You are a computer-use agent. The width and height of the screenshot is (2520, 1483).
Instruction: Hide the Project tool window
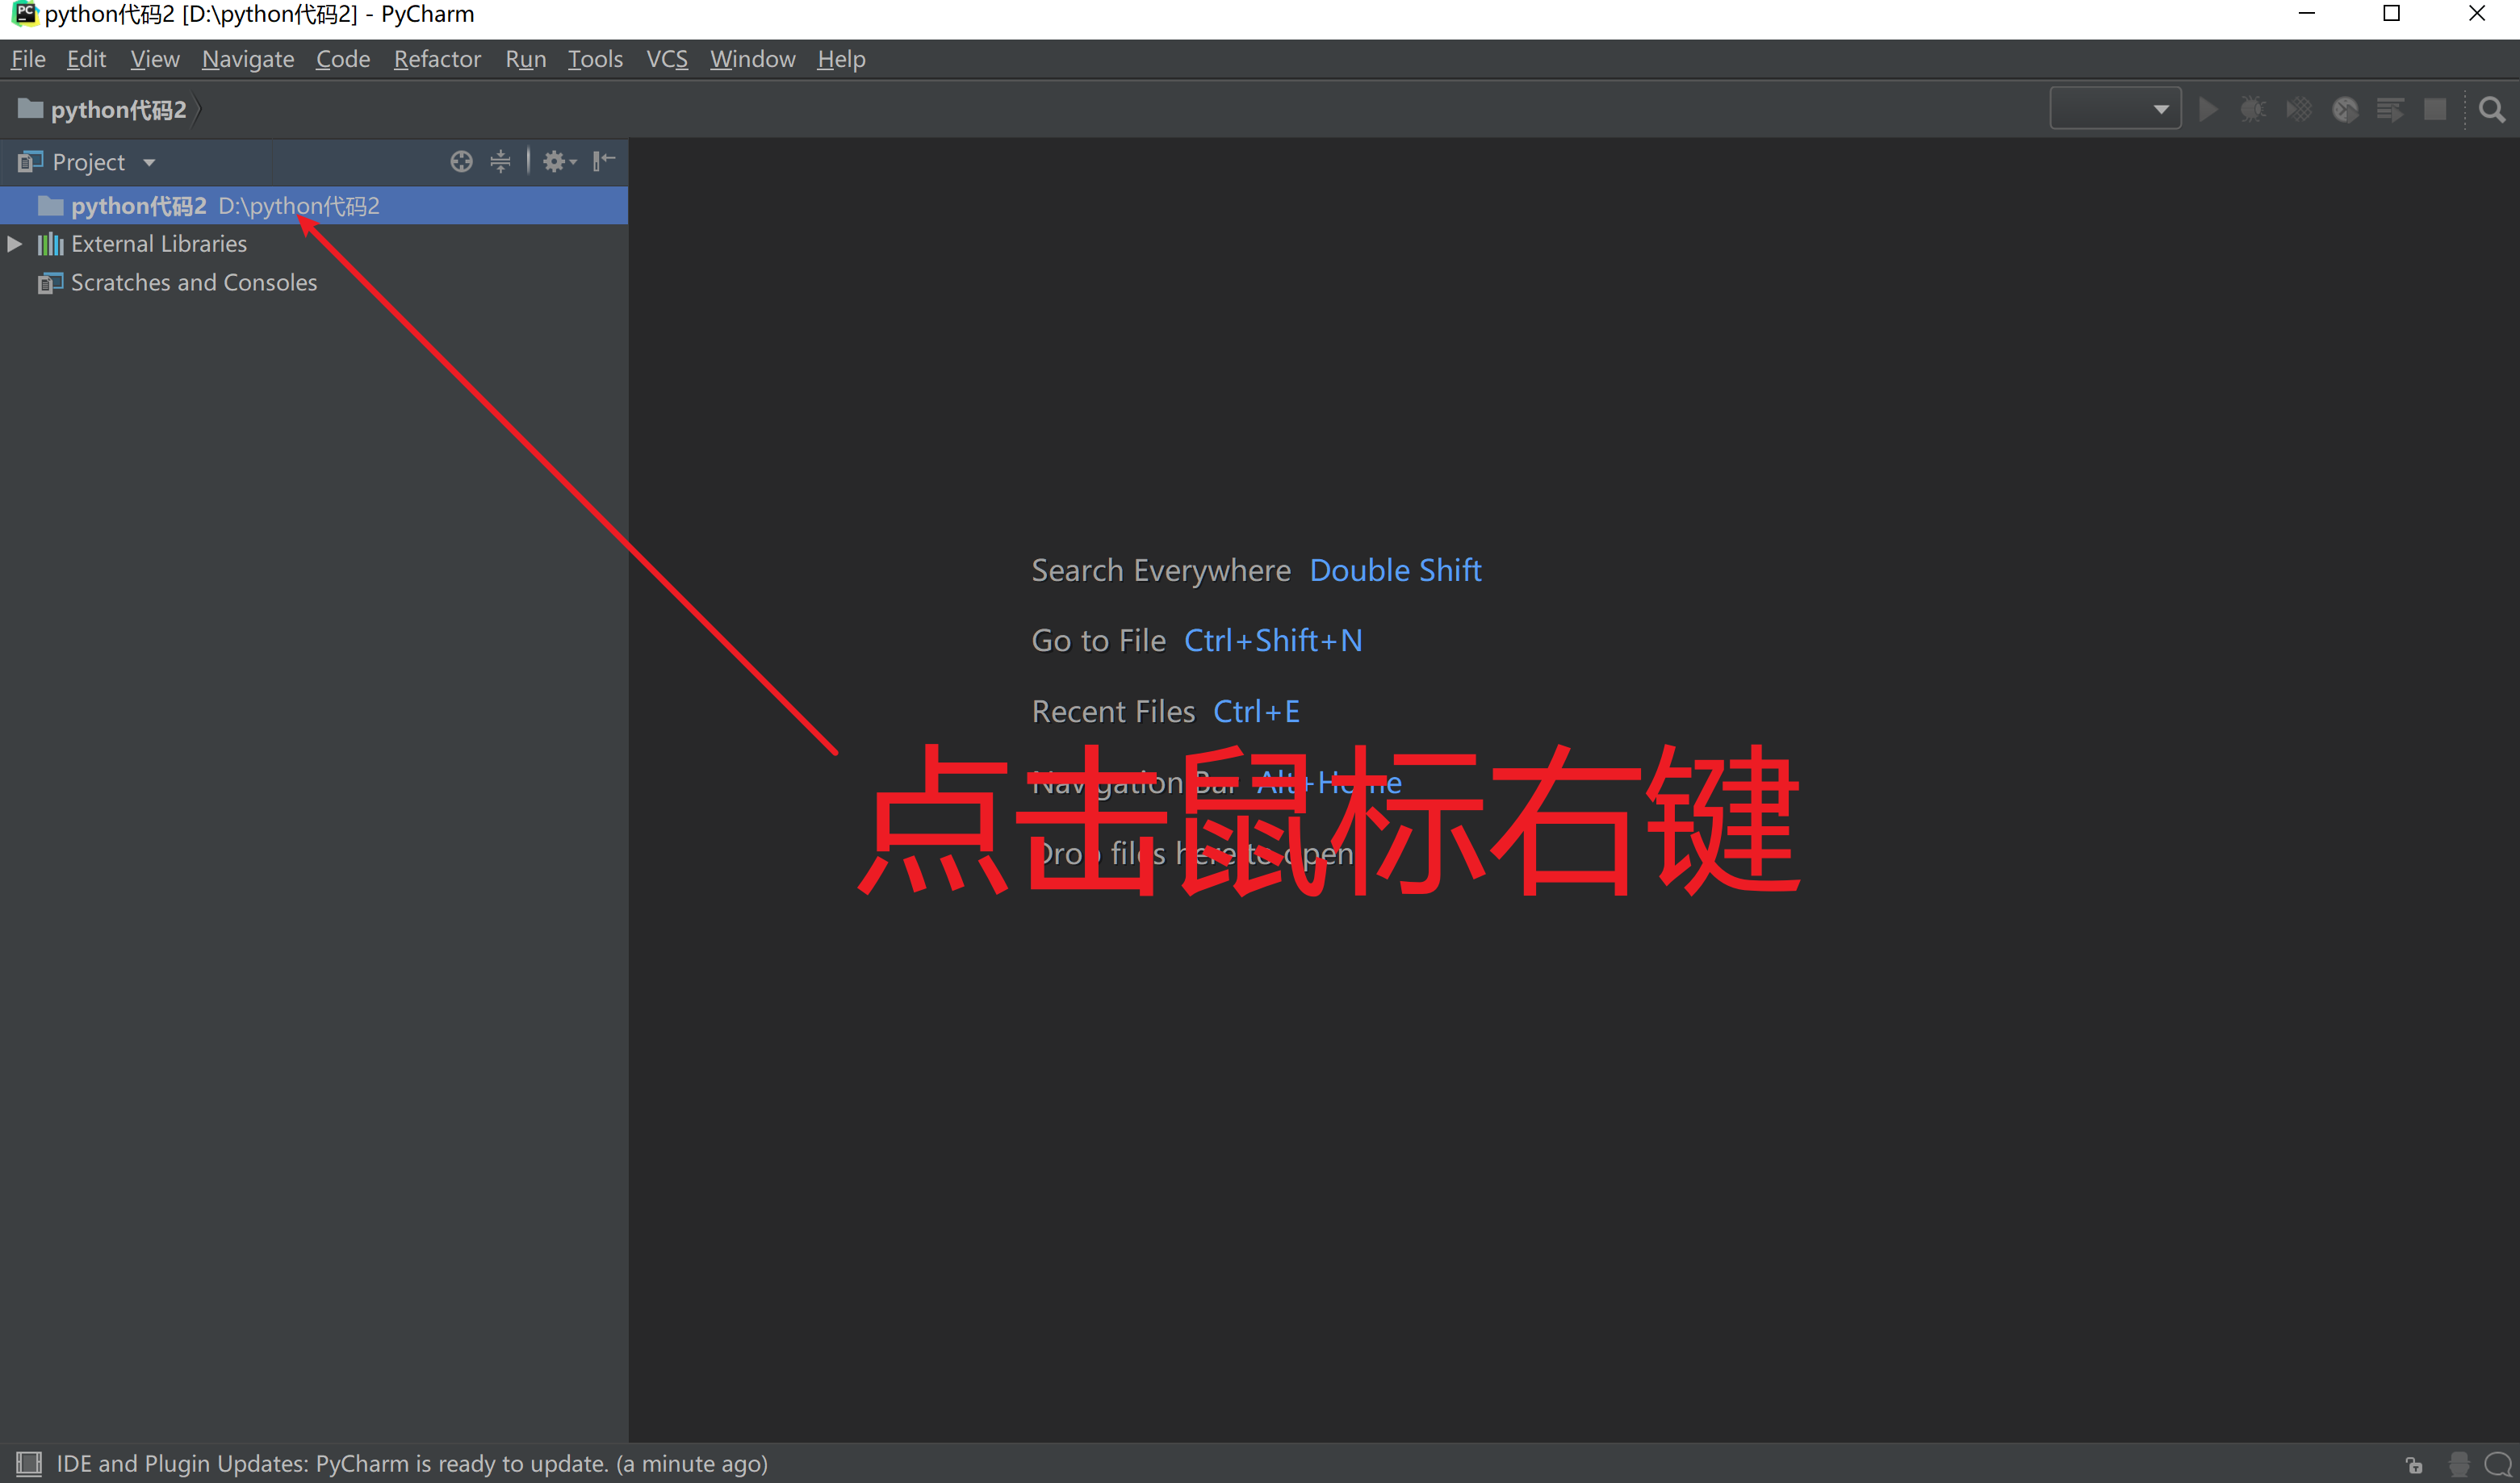point(604,161)
